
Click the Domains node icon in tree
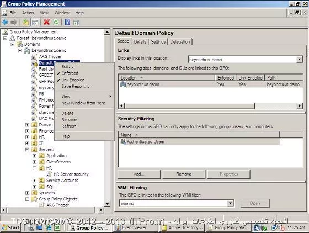coord(20,44)
